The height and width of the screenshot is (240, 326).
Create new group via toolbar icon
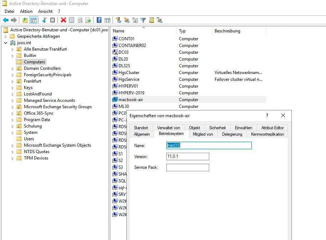click(127, 20)
